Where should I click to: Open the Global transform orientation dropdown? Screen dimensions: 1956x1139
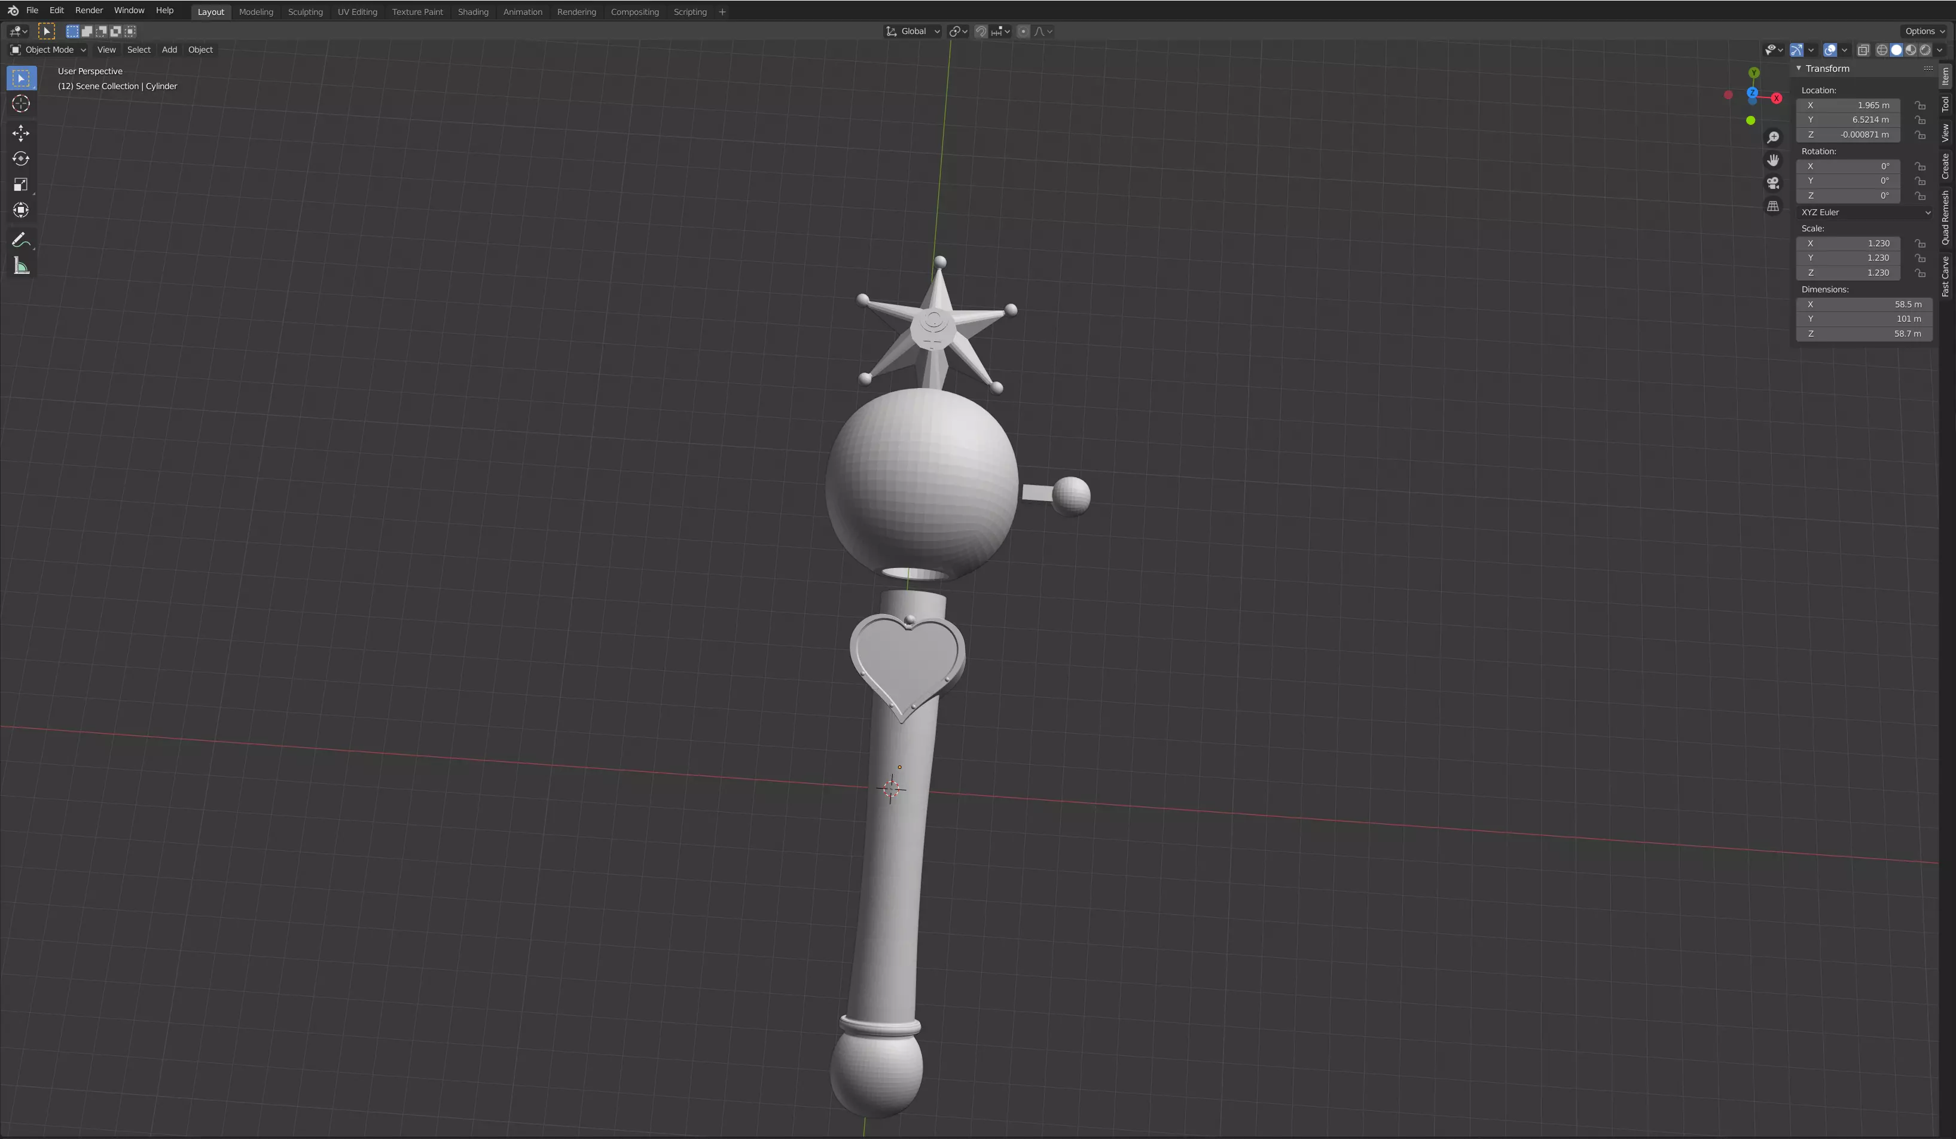pos(913,31)
